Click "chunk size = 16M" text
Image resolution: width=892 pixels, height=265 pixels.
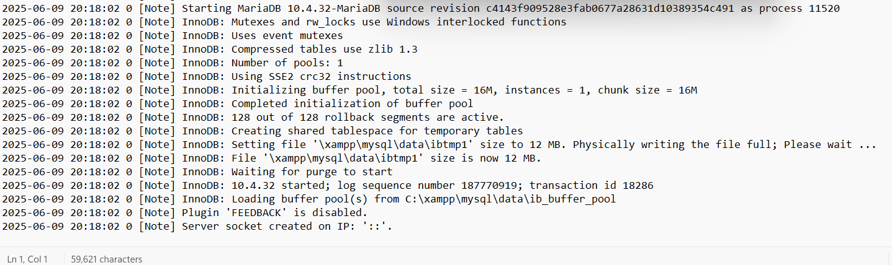pyautogui.click(x=647, y=90)
